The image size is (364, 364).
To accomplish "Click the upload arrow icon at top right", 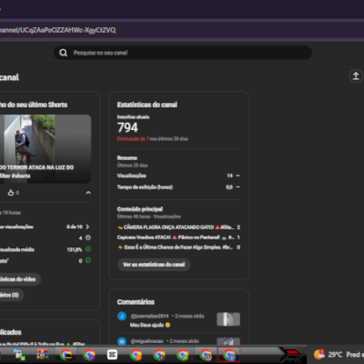I will (356, 76).
